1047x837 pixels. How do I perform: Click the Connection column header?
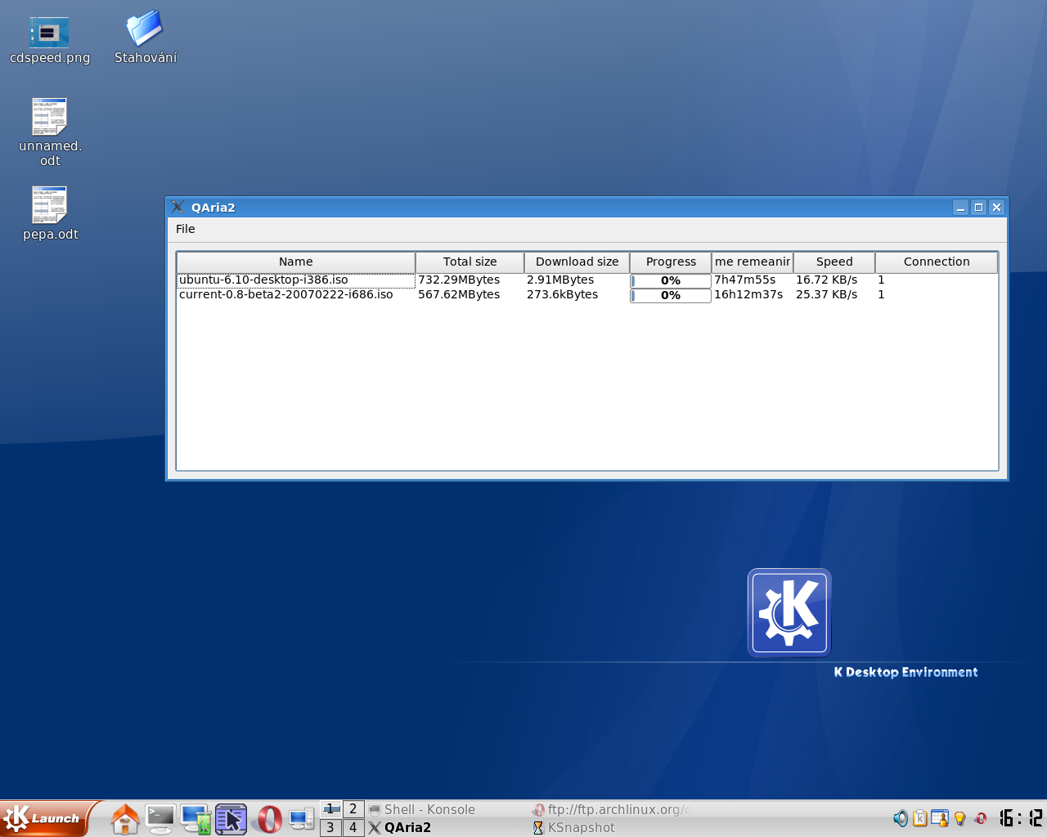937,262
